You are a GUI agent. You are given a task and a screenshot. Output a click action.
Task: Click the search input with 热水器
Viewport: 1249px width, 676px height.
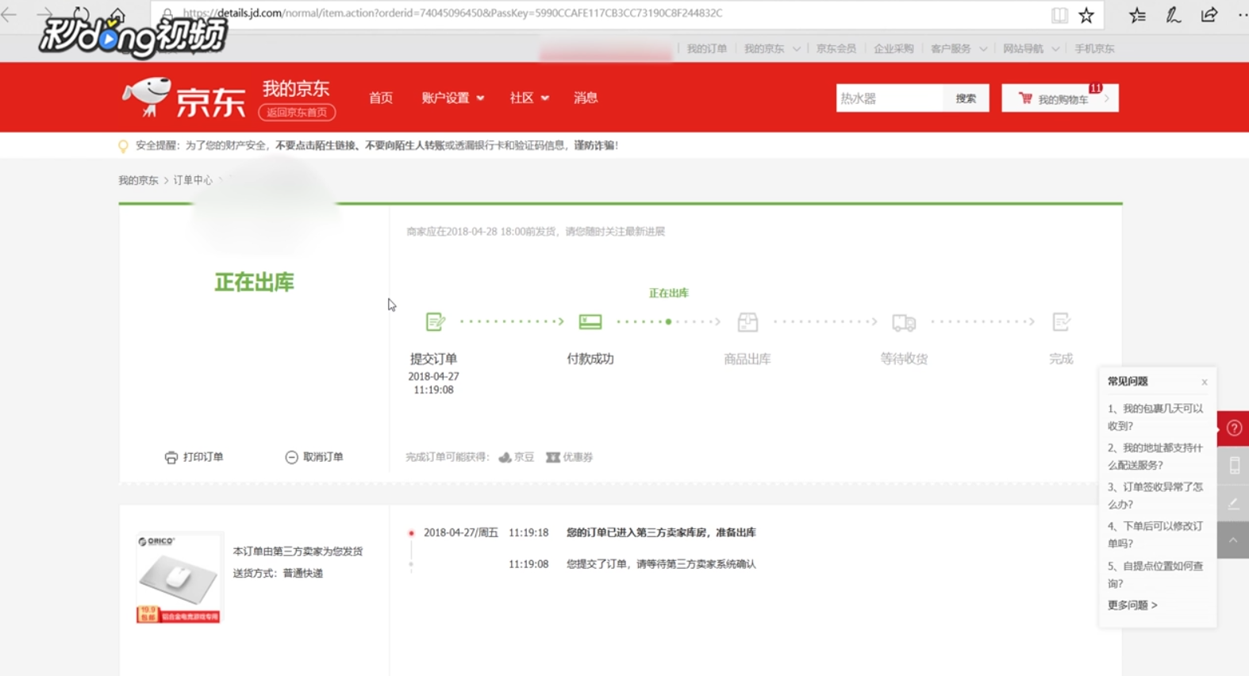[x=890, y=98]
